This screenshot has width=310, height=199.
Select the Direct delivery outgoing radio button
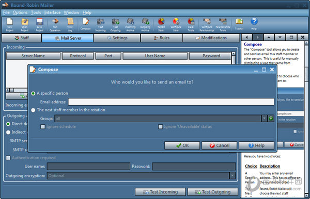(8, 124)
